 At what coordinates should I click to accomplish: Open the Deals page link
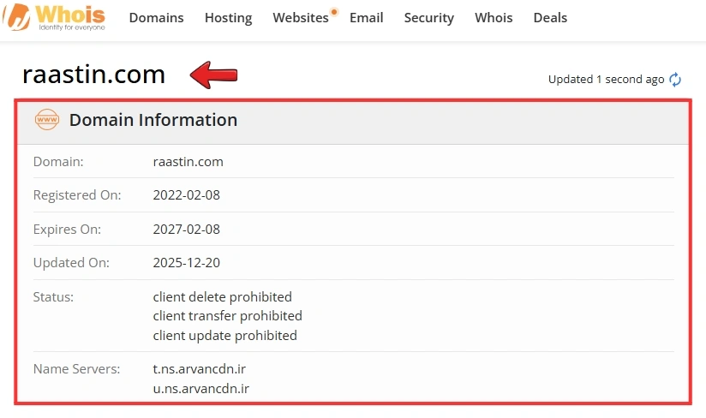pos(550,17)
